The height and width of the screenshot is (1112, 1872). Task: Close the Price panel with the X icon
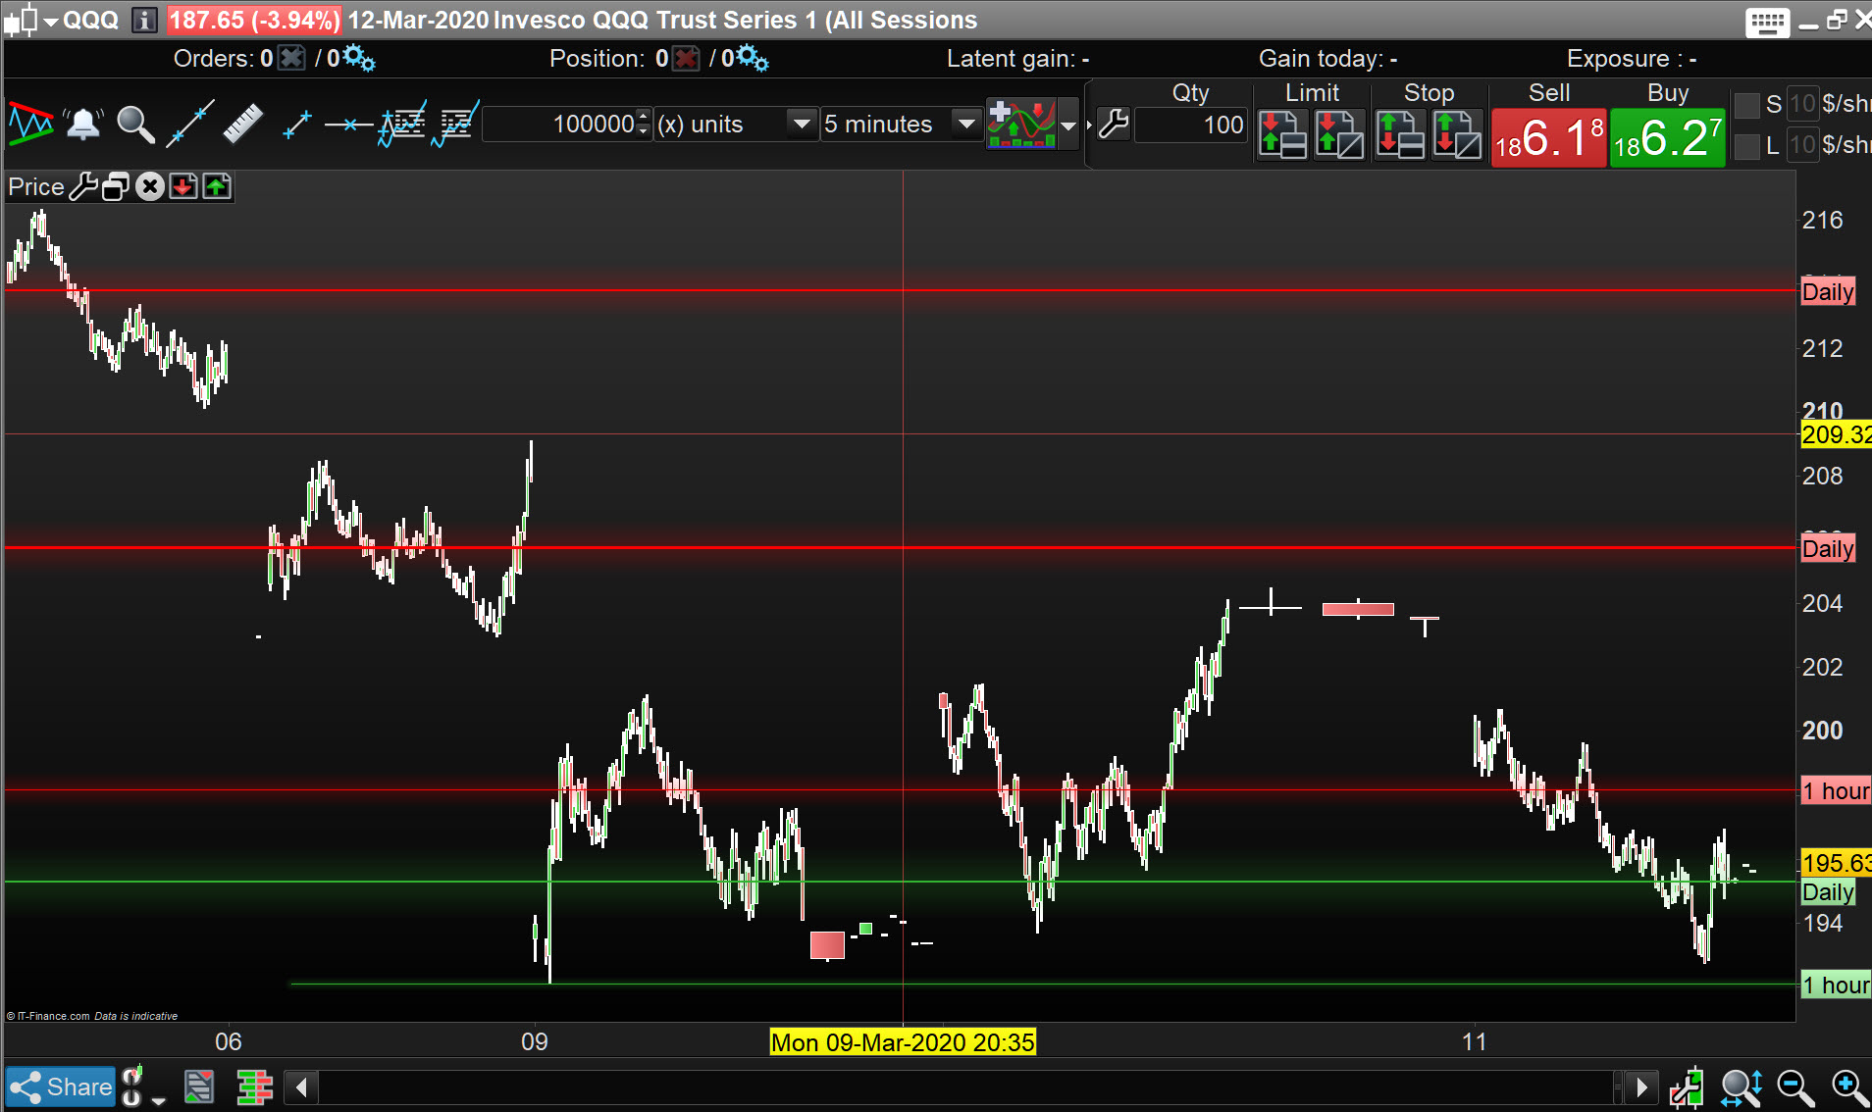tap(149, 186)
